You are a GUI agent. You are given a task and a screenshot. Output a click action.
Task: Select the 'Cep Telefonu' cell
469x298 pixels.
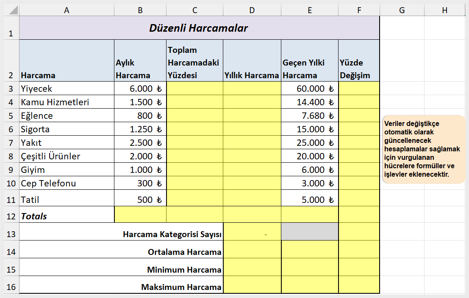coord(67,183)
